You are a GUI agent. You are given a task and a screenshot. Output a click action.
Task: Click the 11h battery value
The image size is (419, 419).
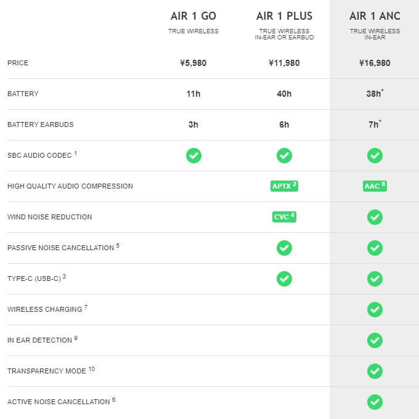193,94
